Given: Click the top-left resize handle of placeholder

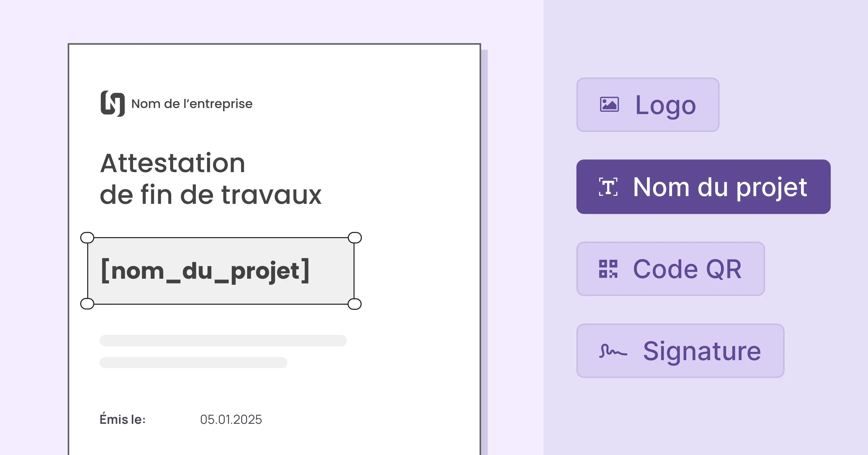Looking at the screenshot, I should tap(87, 238).
